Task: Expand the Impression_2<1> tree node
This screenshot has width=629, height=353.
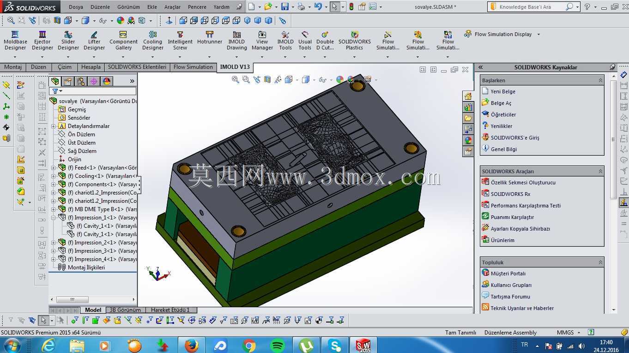Action: point(53,243)
